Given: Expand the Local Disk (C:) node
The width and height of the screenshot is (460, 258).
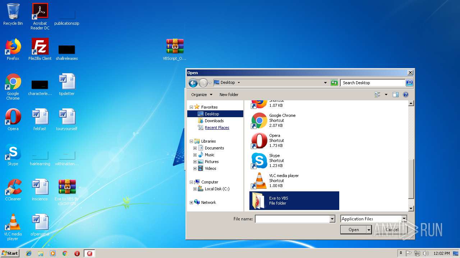Looking at the screenshot, I should 195,189.
